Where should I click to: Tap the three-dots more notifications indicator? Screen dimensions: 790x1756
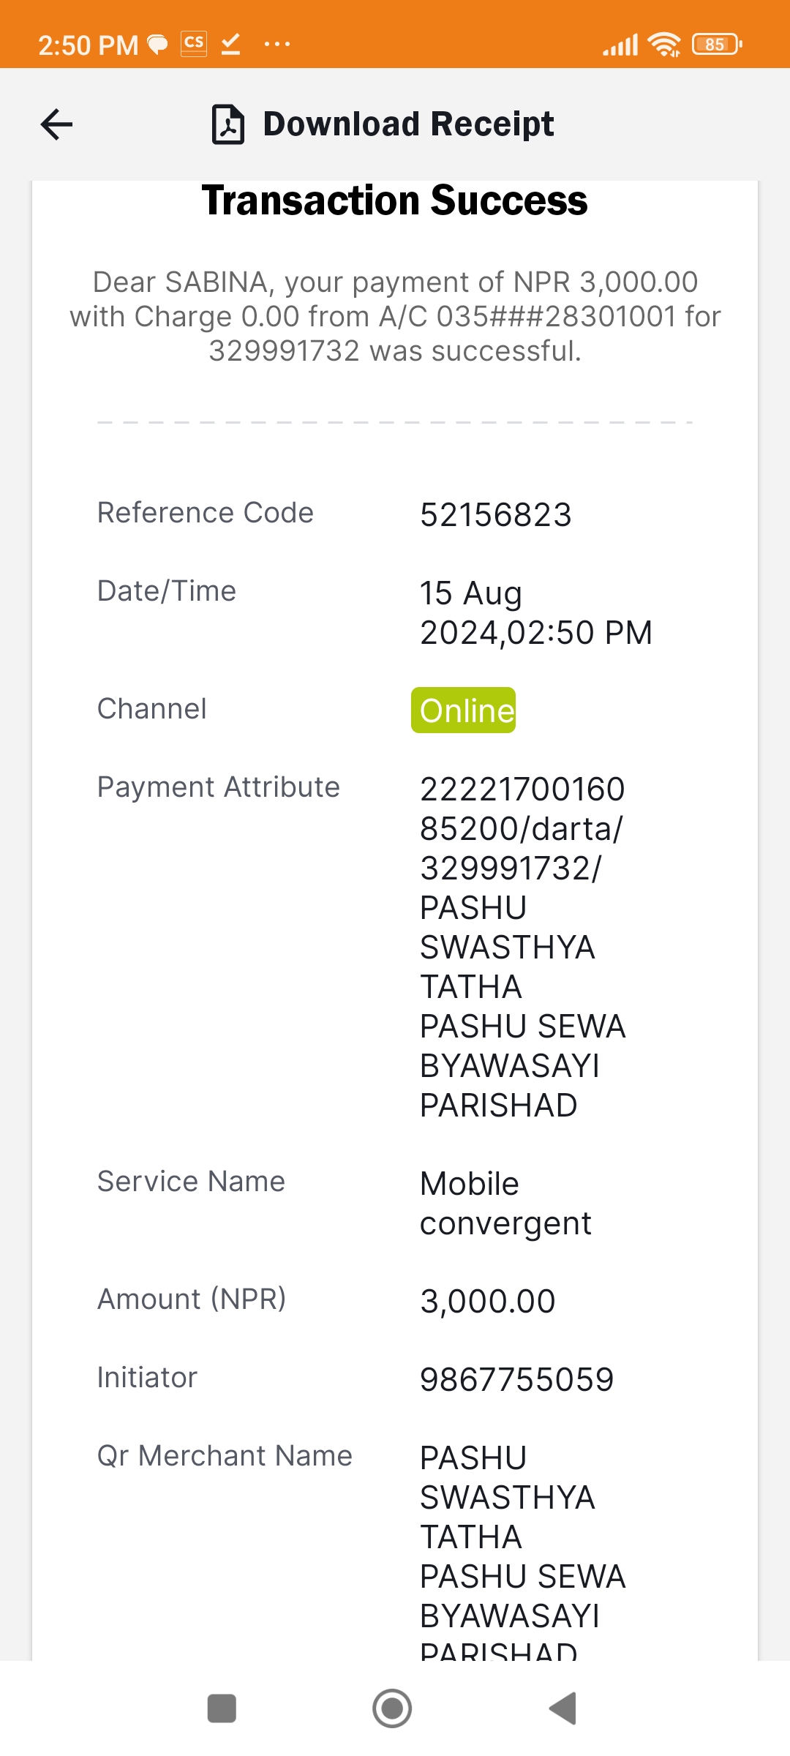(277, 44)
